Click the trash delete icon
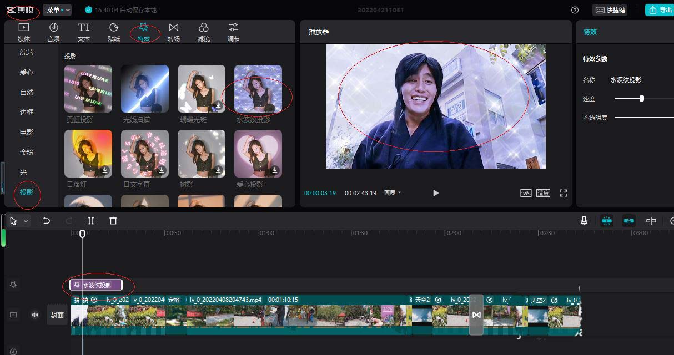Screen dimensions: 674x355 (113, 220)
